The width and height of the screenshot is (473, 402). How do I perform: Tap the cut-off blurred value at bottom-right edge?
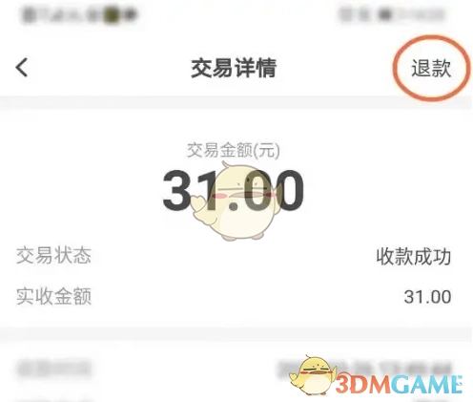[x=432, y=399]
